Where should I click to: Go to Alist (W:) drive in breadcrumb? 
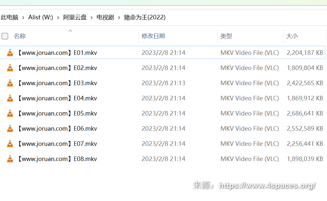41,17
